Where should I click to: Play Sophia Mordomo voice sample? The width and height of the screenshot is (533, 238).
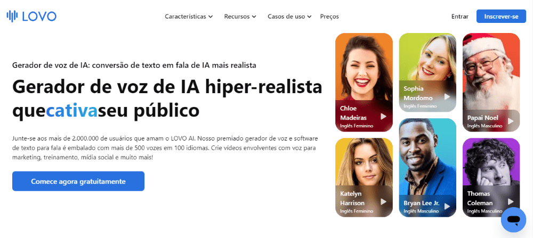tap(447, 97)
